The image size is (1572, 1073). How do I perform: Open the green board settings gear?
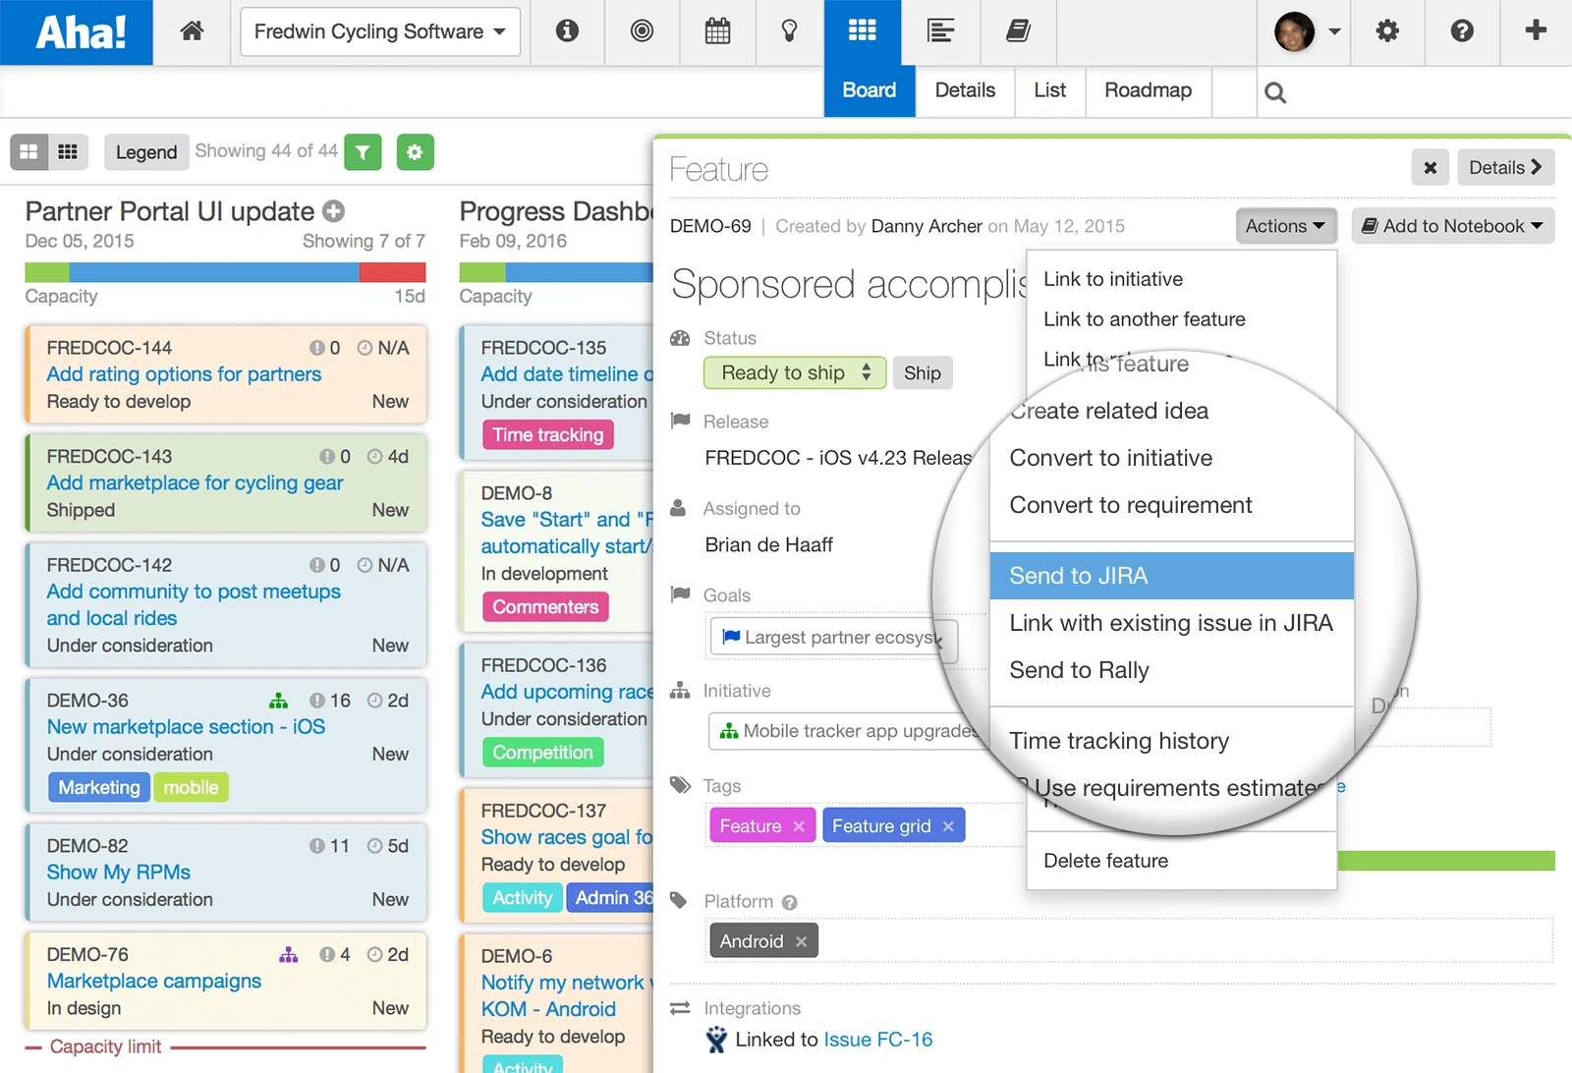[x=416, y=152]
